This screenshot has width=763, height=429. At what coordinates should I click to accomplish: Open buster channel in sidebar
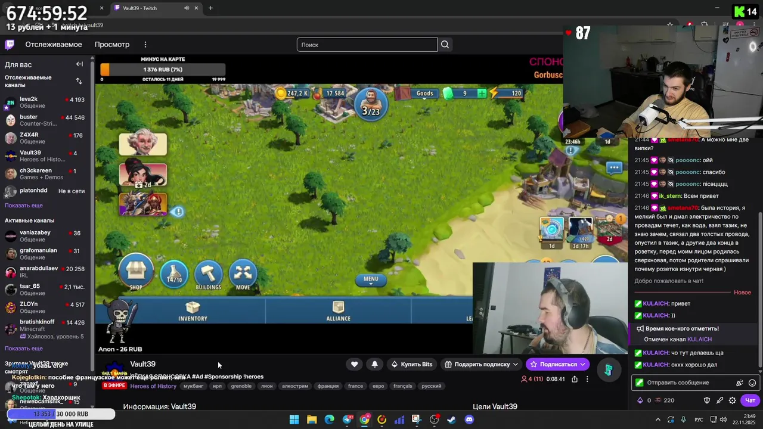(45, 120)
